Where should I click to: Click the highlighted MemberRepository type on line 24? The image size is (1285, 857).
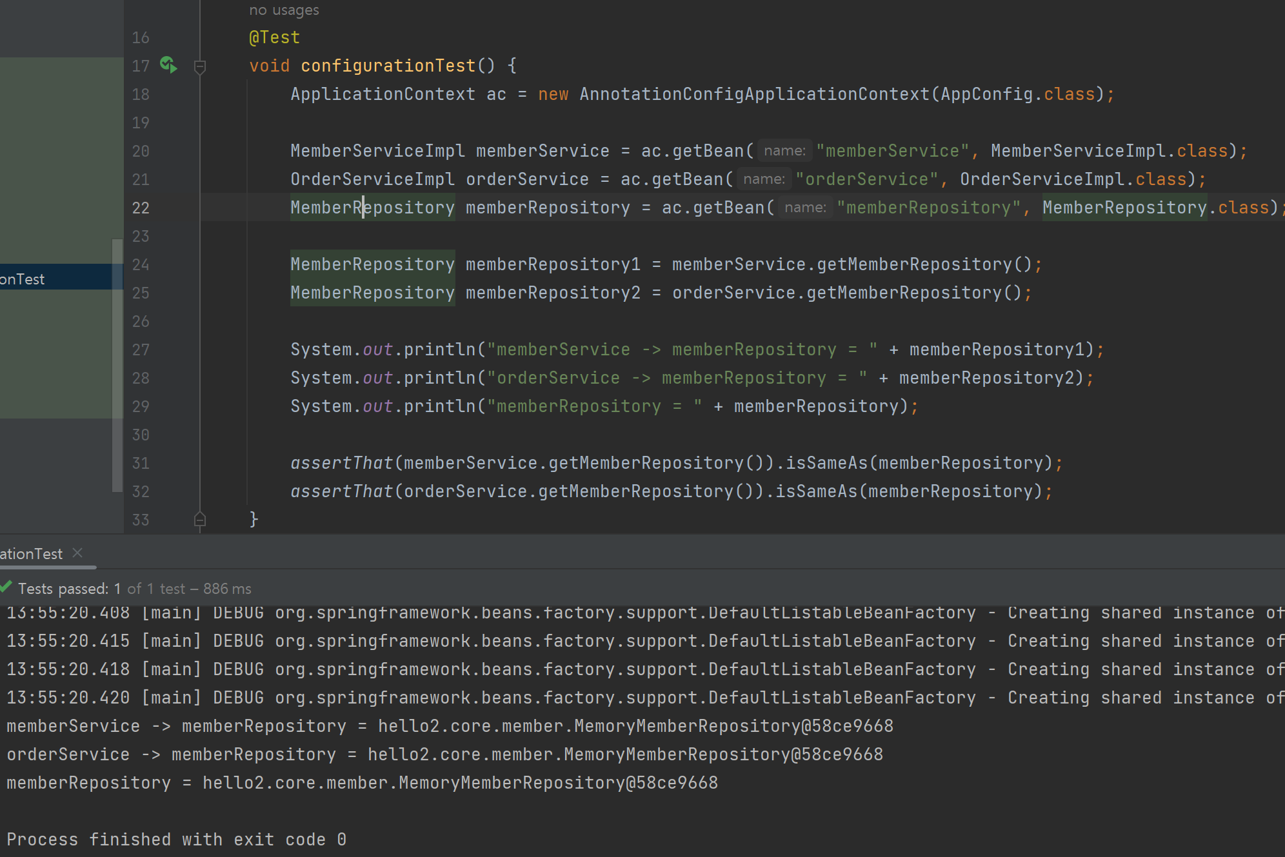coord(372,264)
